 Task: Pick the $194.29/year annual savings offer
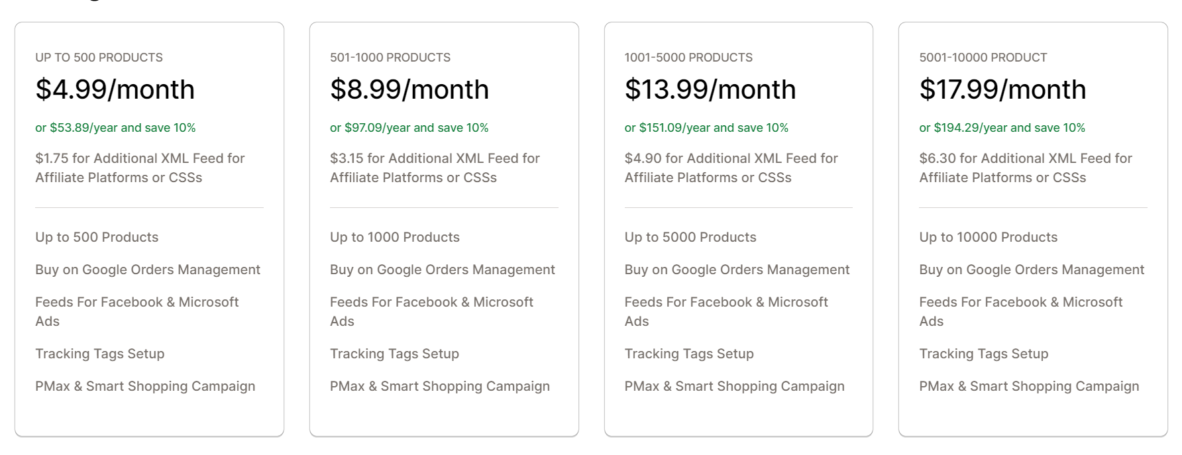1002,128
